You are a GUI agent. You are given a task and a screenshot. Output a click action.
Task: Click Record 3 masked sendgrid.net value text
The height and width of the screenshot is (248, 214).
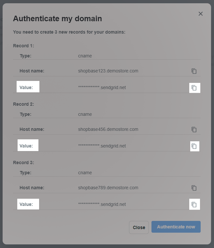pyautogui.click(x=102, y=204)
